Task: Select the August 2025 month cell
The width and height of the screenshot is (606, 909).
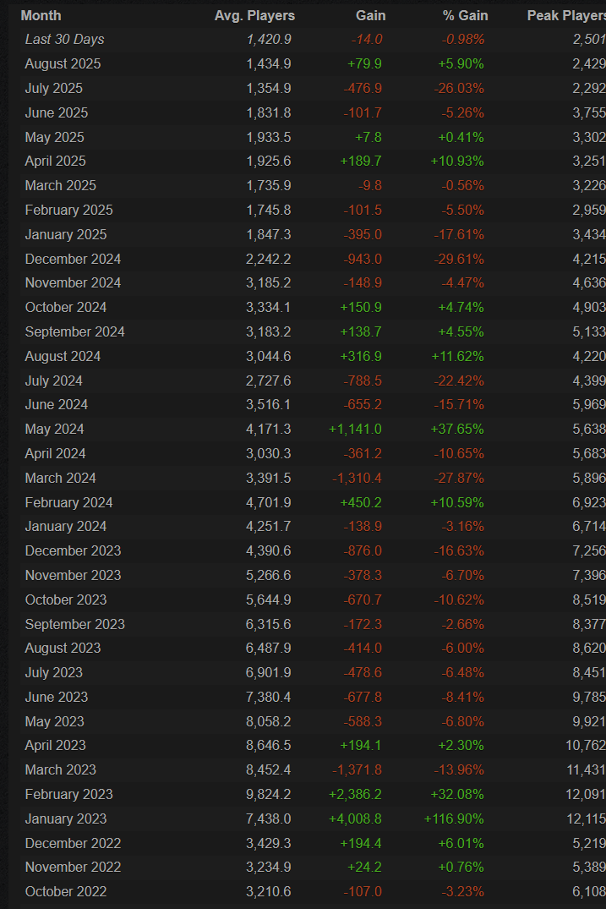Action: pyautogui.click(x=63, y=64)
